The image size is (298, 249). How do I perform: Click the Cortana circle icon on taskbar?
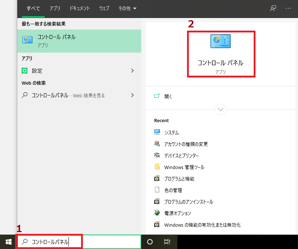click(x=150, y=242)
